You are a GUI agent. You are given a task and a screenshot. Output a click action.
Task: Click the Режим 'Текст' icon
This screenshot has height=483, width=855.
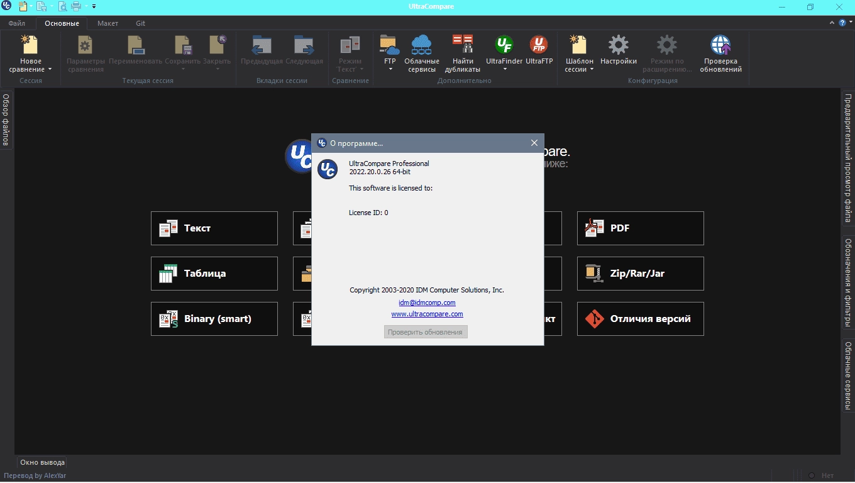click(x=350, y=45)
